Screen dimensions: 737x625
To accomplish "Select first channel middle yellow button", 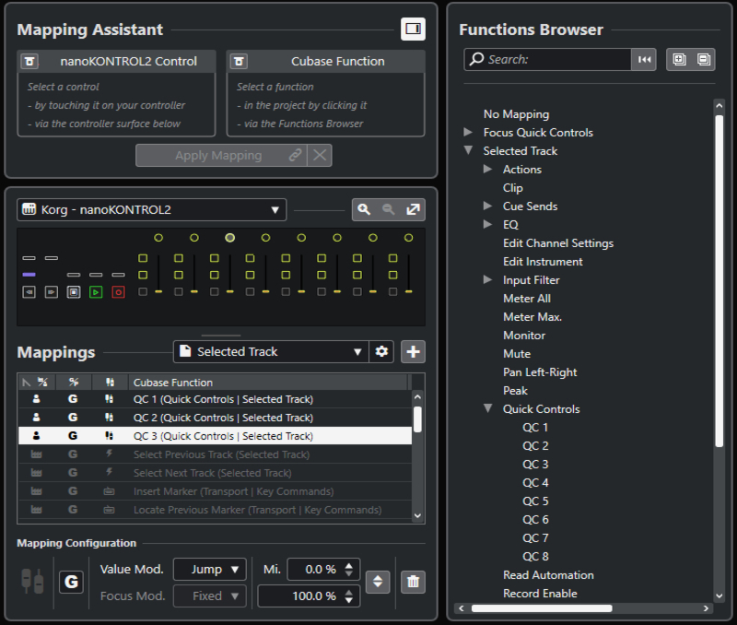I will pos(143,275).
